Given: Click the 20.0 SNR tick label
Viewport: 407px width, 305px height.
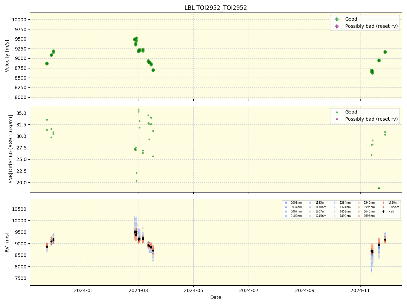Looking at the screenshot, I should pos(22,182).
